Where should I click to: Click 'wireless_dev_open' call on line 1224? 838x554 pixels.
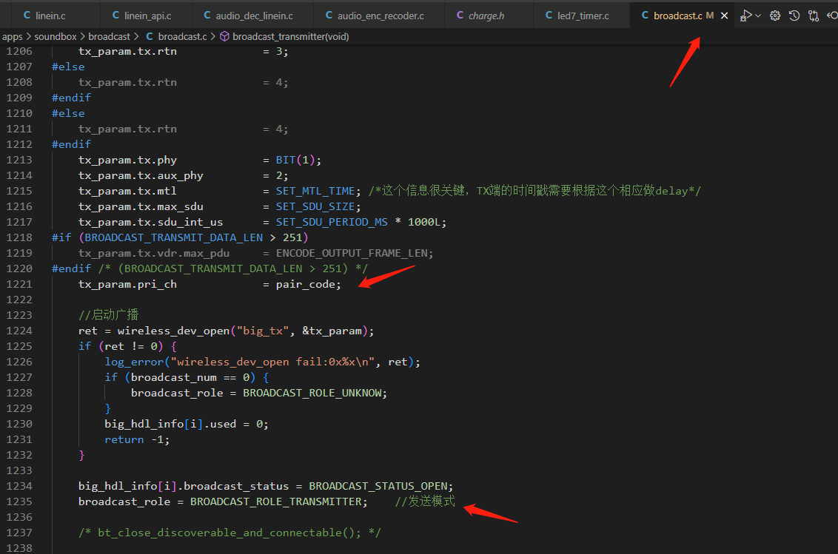[173, 331]
